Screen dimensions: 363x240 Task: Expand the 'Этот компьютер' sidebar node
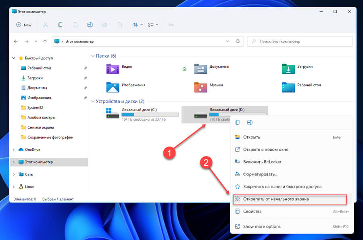coord(14,162)
